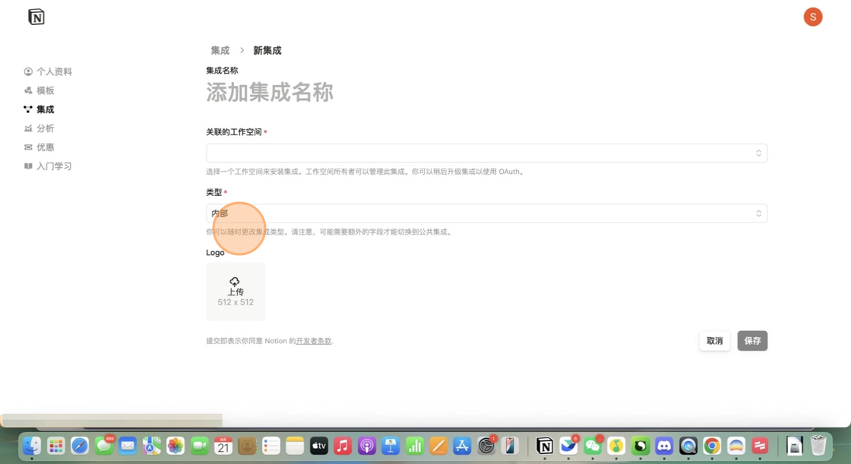Open WeChat in the Dock
This screenshot has width=851, height=464.
coord(592,446)
